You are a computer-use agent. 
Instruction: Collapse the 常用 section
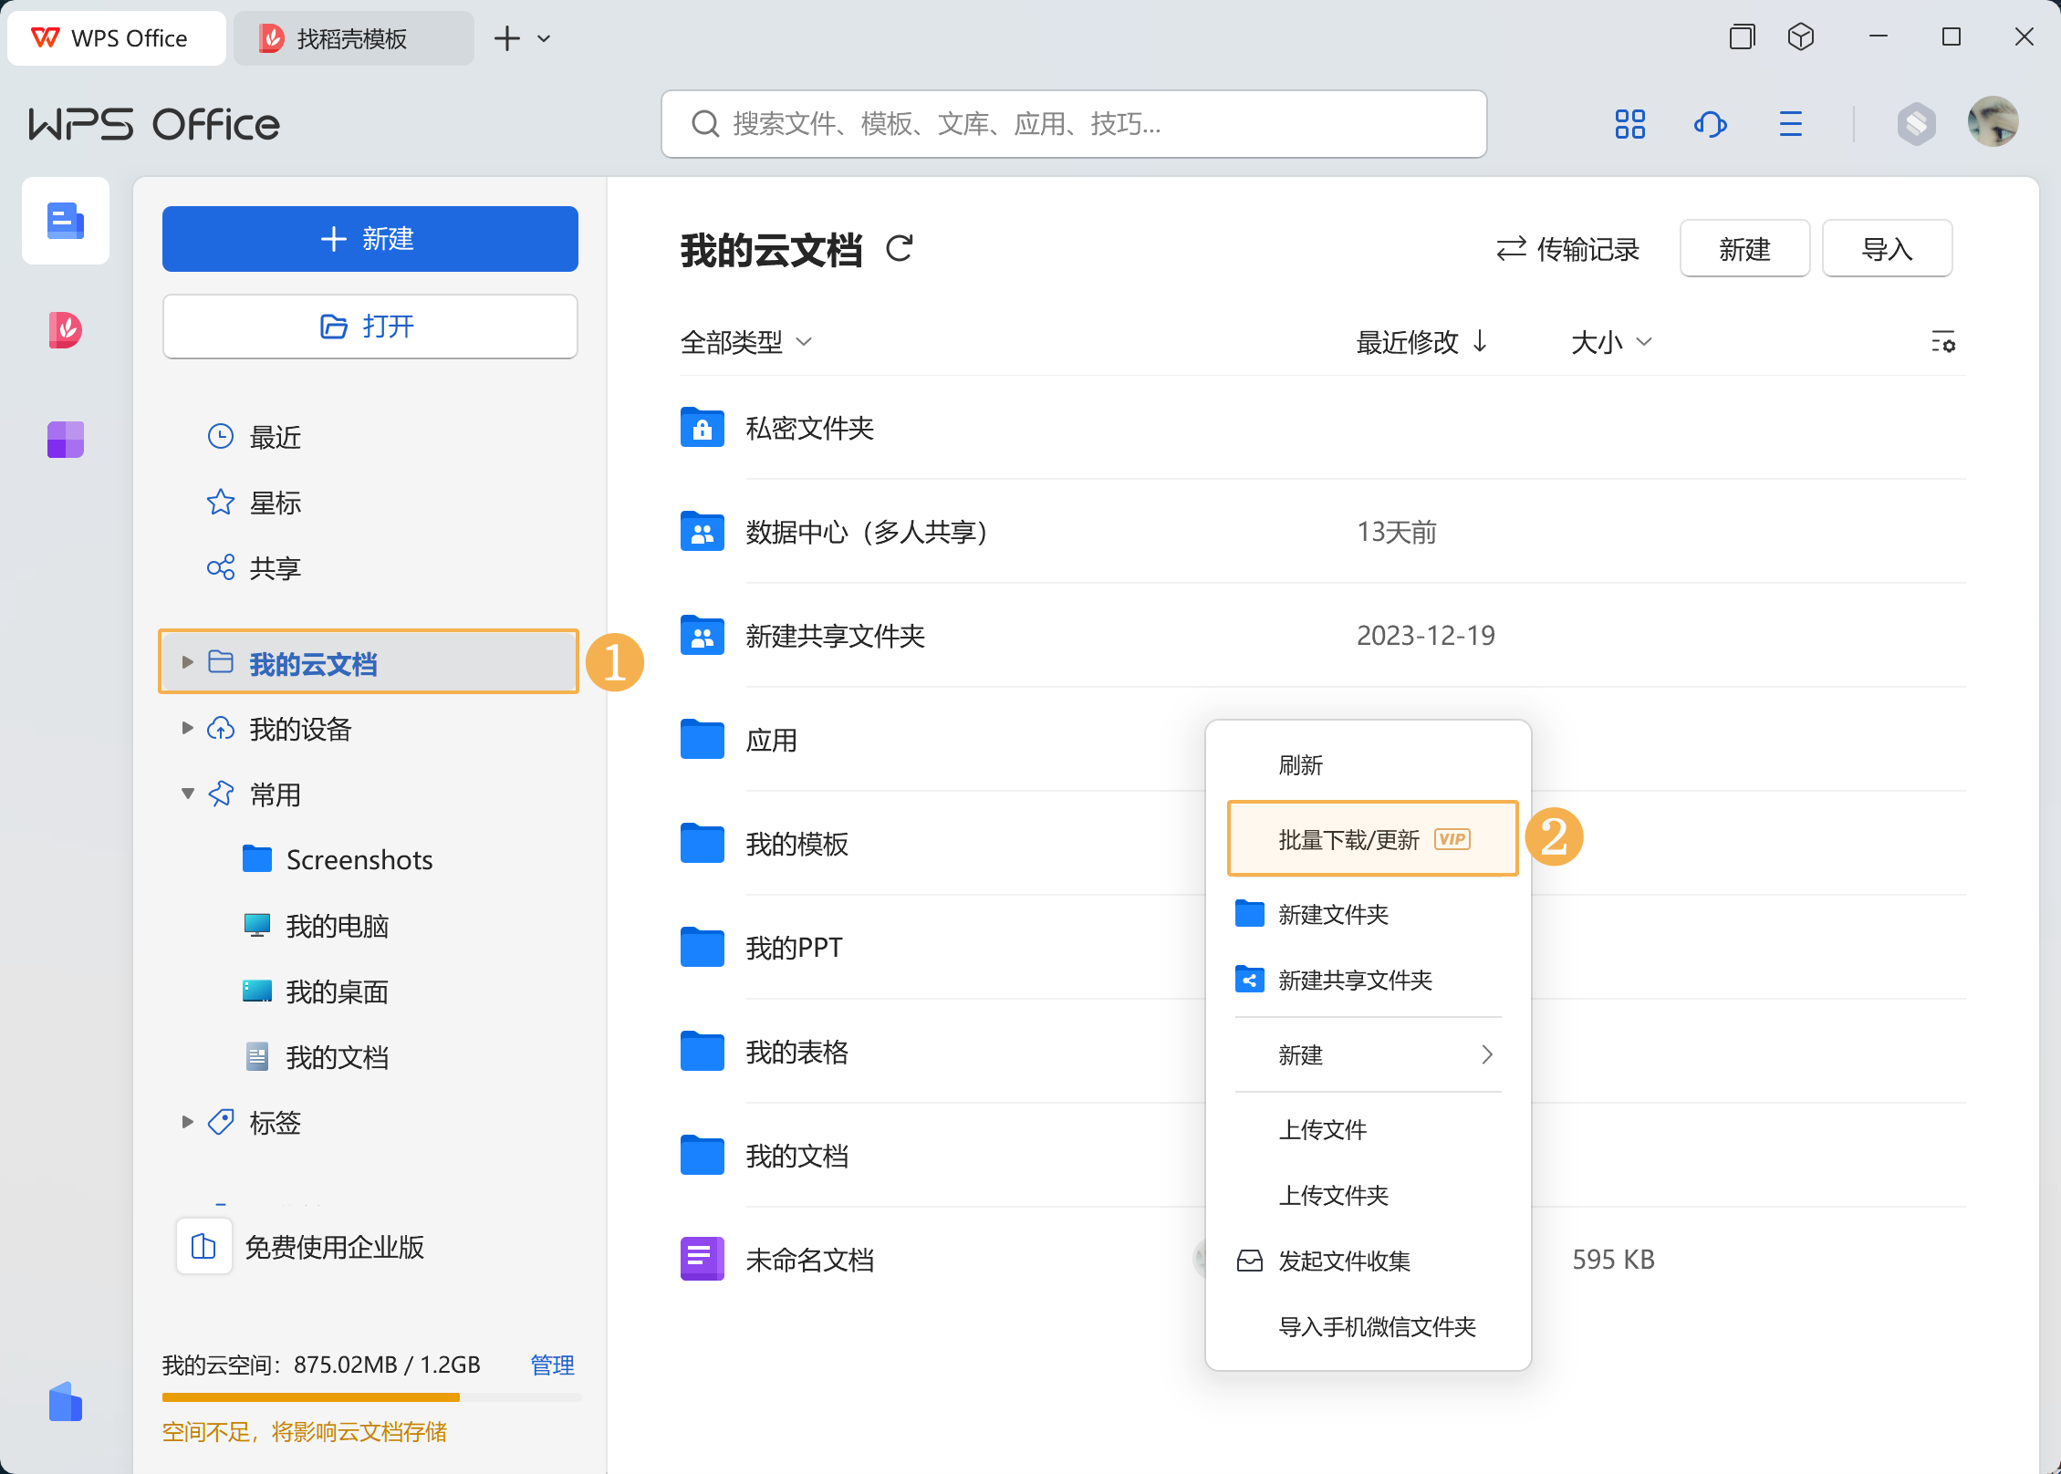(x=187, y=794)
